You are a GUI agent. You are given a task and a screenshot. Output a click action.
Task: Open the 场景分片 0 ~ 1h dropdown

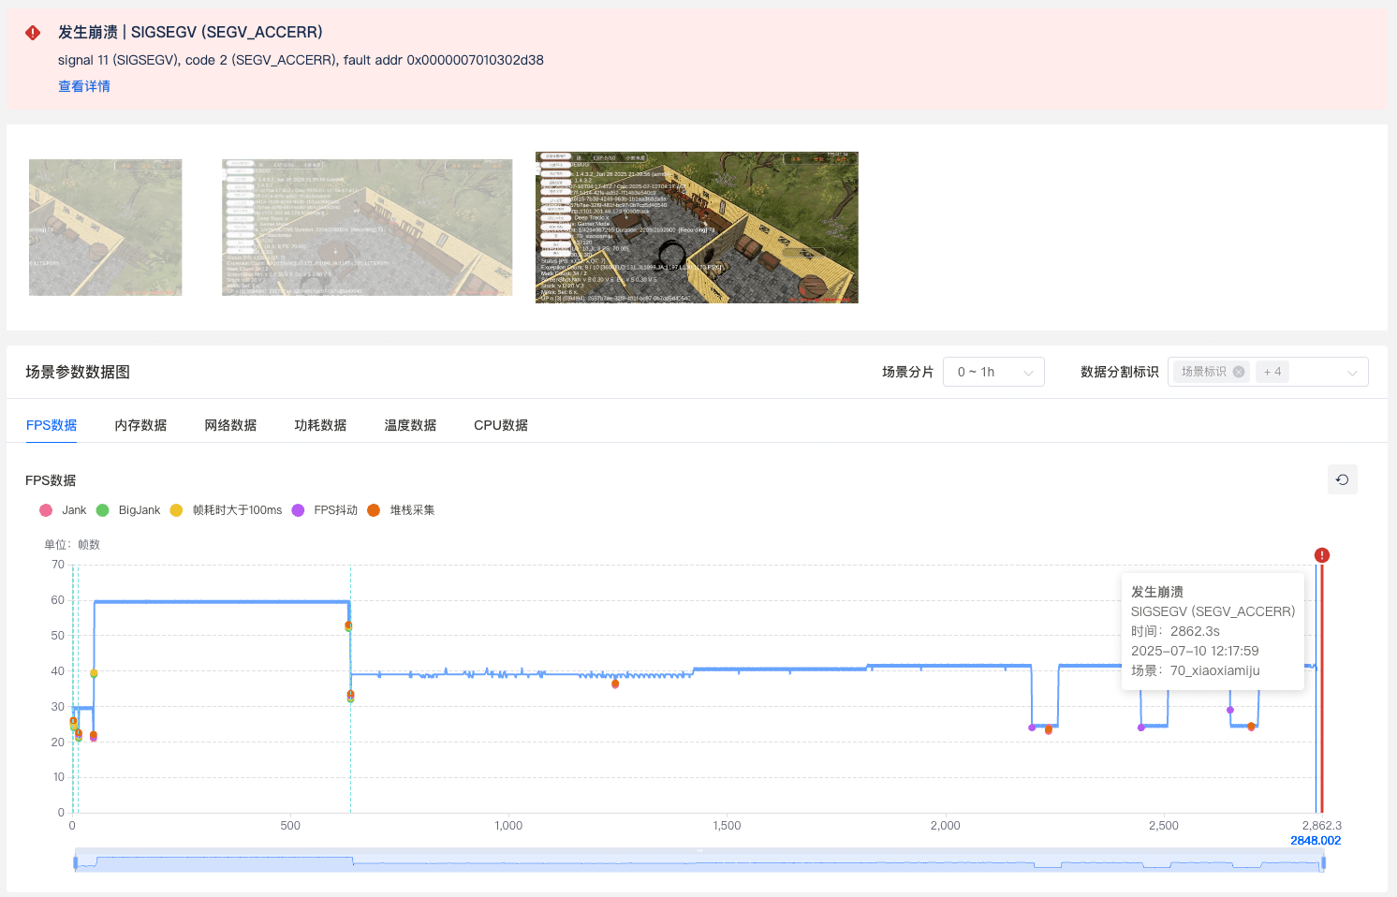click(993, 372)
